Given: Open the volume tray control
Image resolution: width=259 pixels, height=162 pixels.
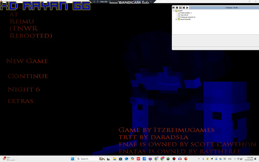Looking at the screenshot, I should pyautogui.click(x=238, y=159).
